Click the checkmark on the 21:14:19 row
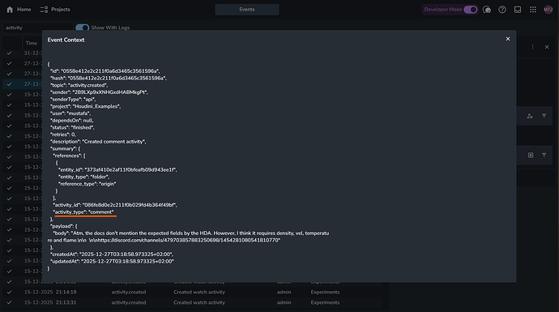The height and width of the screenshot is (312, 559). [9, 292]
